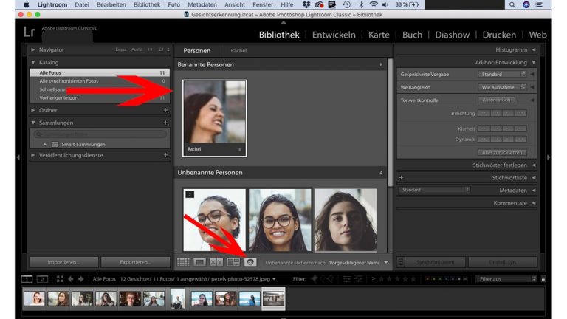567x319 pixels.
Task: Click Creative Cloud menu bar icon
Action: pos(319,4)
